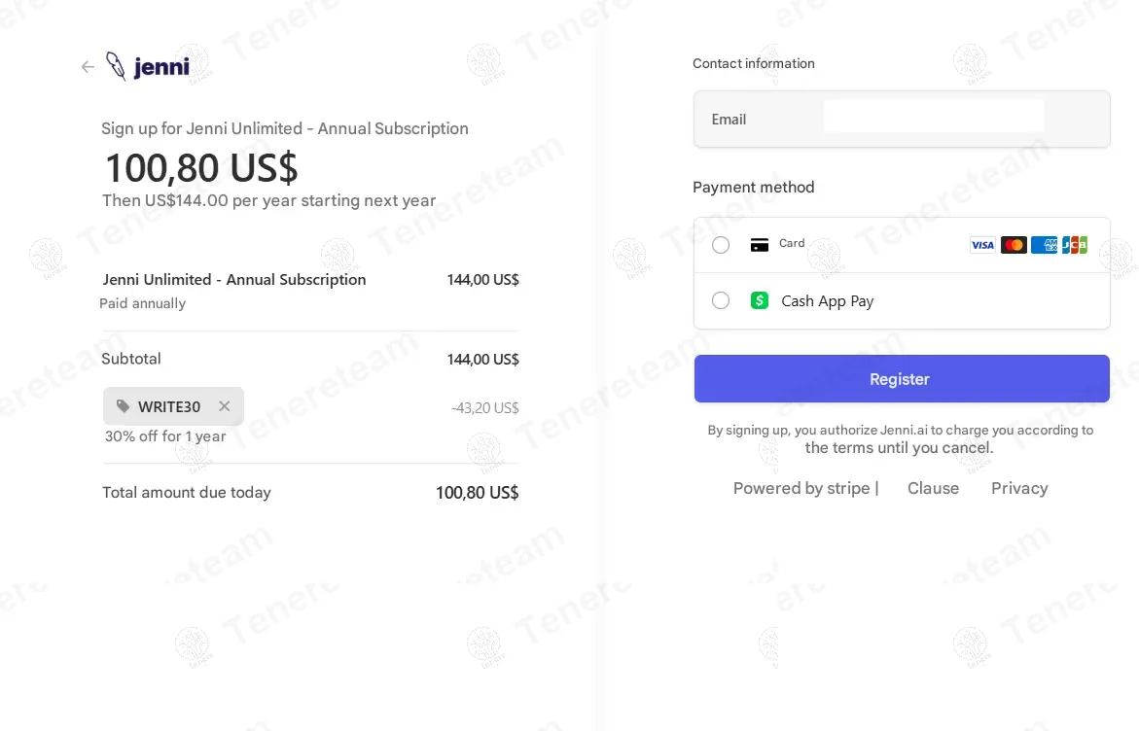The width and height of the screenshot is (1139, 731).
Task: Click the Card payment option label
Action: 792,244
